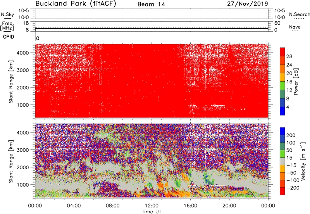Click the 18 frequency axis tick
310x214 pixels.
pyautogui.click(x=26, y=23)
